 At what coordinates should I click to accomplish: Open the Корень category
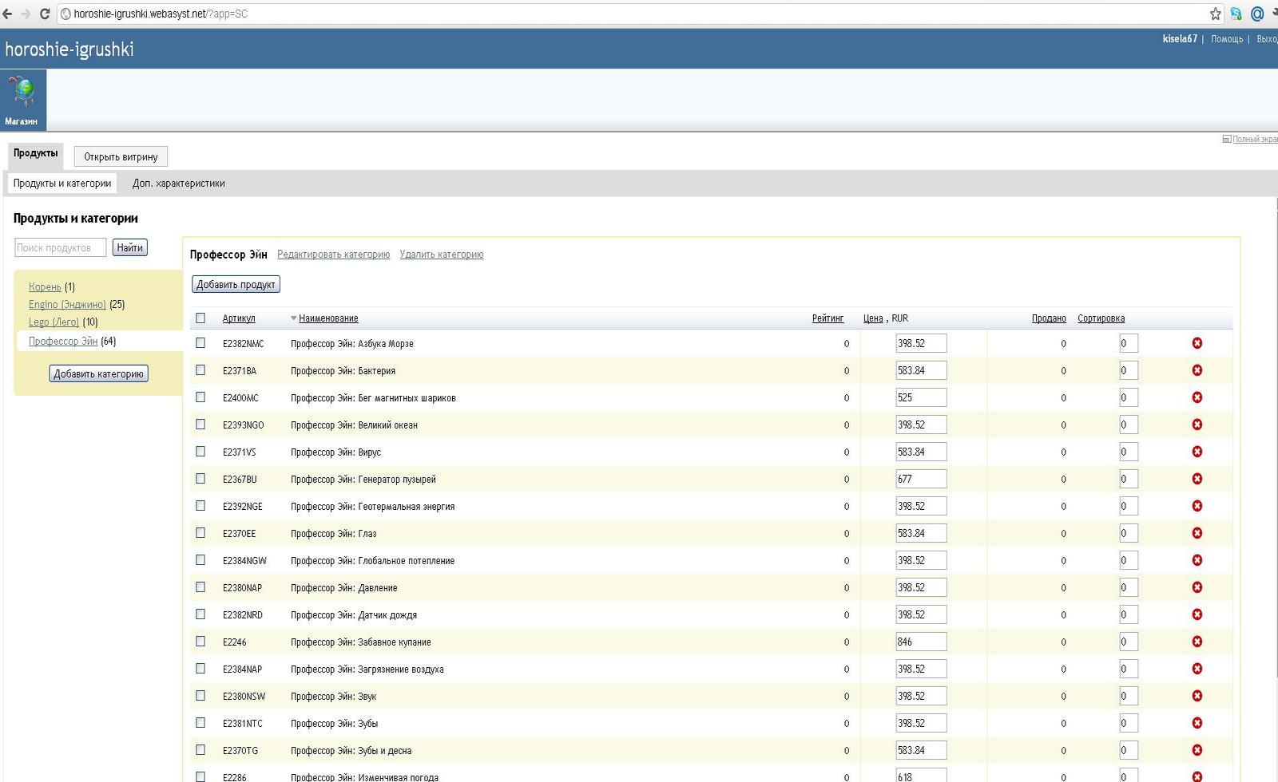tap(45, 287)
